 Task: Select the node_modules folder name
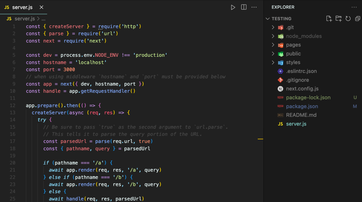(x=304, y=36)
